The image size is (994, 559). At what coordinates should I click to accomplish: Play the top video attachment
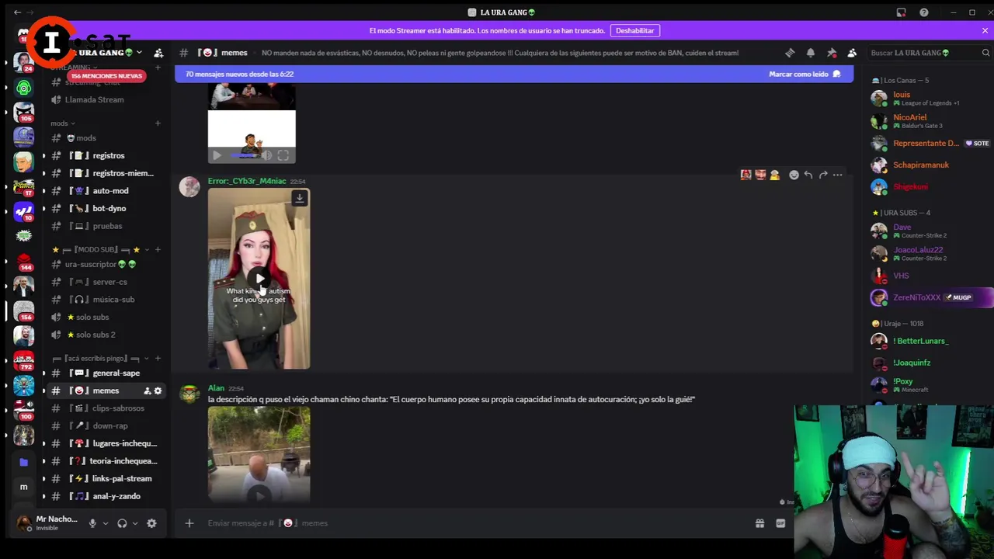[x=217, y=155]
